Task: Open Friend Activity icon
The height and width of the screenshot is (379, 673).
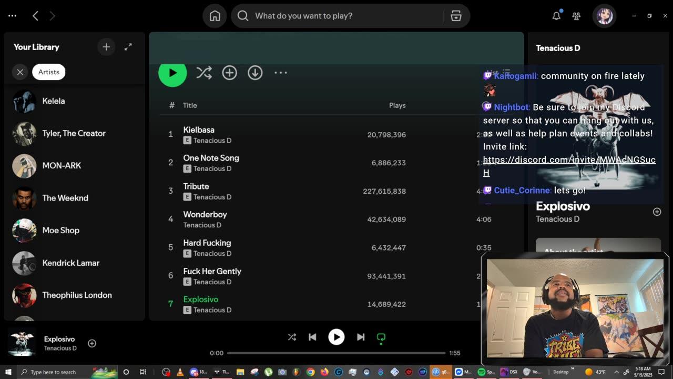Action: [576, 16]
